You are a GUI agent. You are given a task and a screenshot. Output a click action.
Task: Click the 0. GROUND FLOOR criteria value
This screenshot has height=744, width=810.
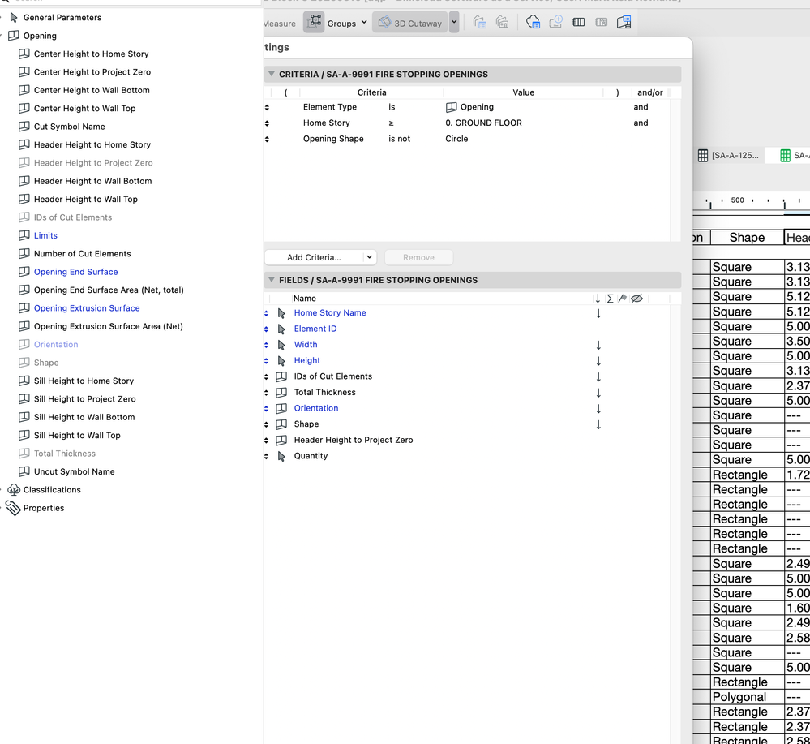pyautogui.click(x=483, y=123)
